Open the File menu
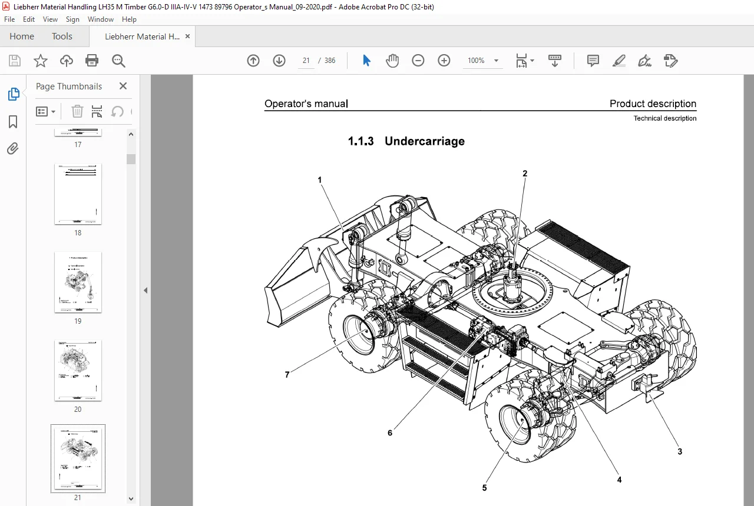Image resolution: width=754 pixels, height=506 pixels. point(9,19)
